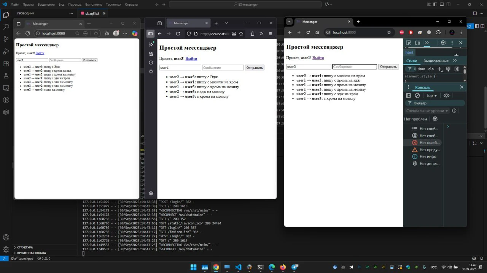This screenshot has height=273, width=487.
Task: Toggle the :hov element state panel
Action: pos(421,69)
